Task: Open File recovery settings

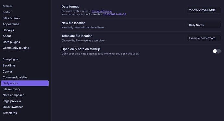Action: pyautogui.click(x=11, y=89)
